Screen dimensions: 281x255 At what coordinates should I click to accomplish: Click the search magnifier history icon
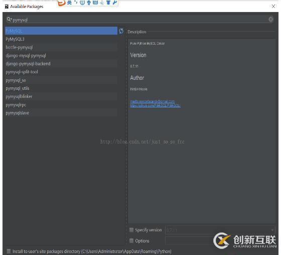click(x=9, y=19)
